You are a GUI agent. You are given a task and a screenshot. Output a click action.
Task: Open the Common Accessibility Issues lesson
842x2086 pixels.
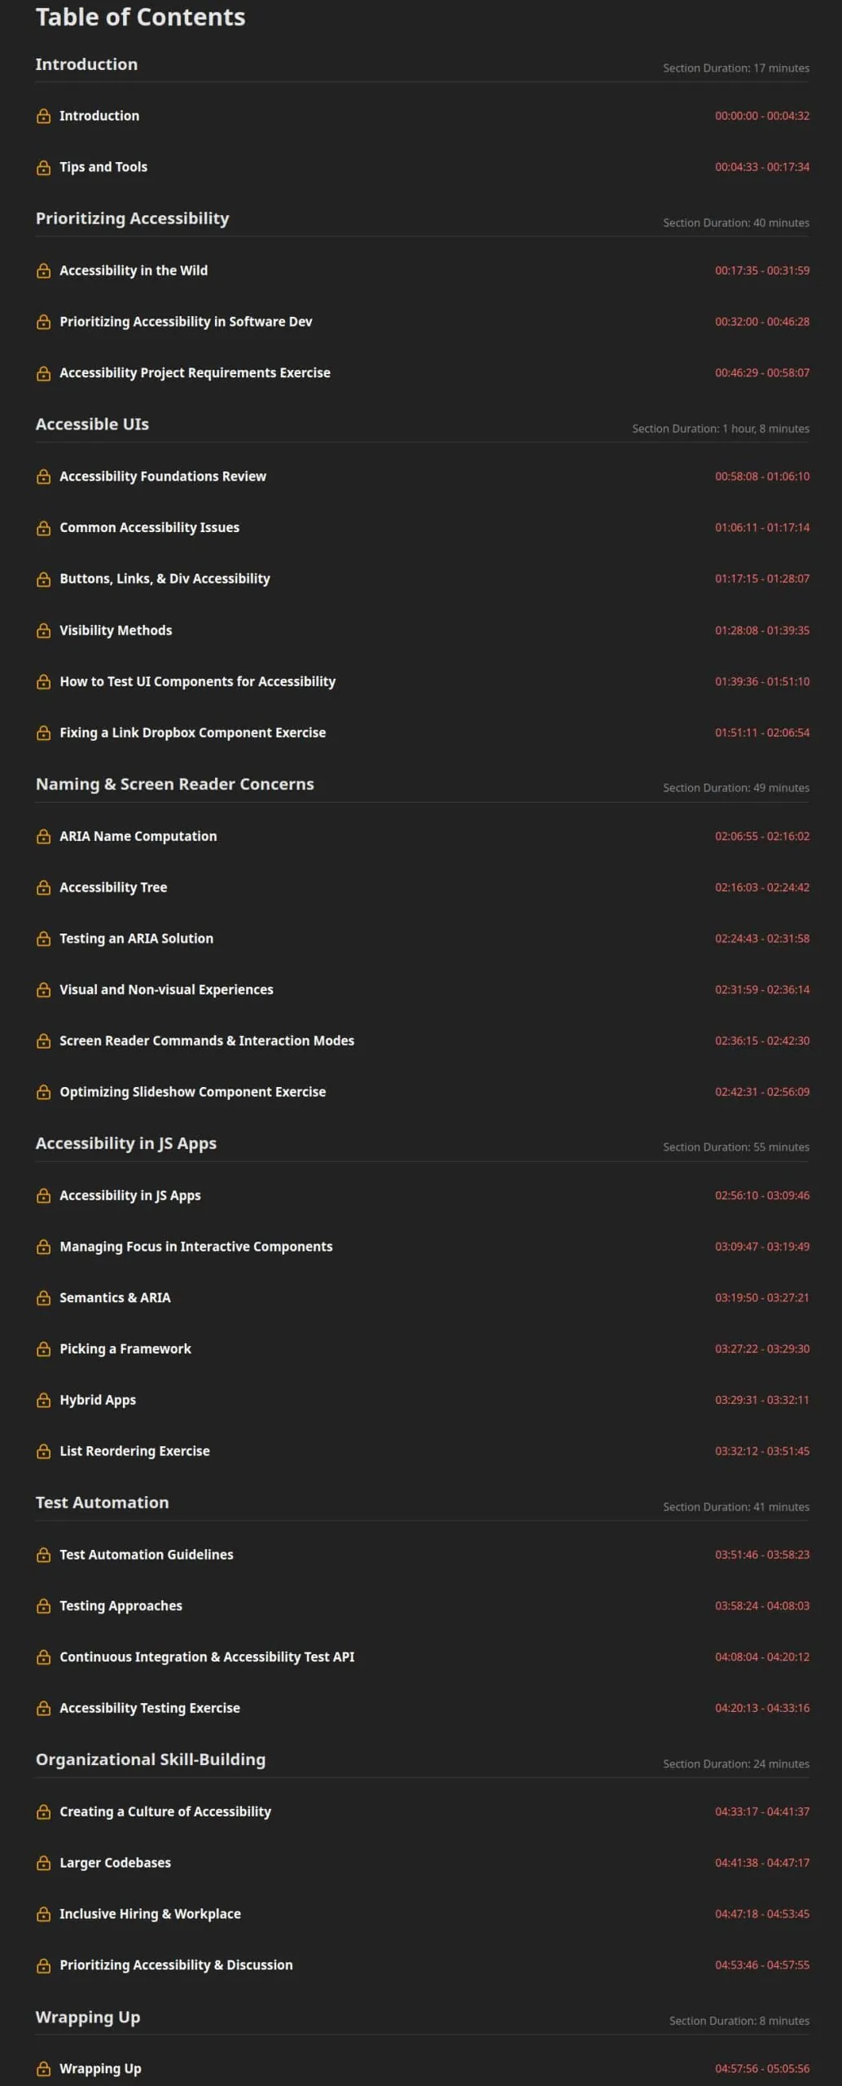(150, 527)
